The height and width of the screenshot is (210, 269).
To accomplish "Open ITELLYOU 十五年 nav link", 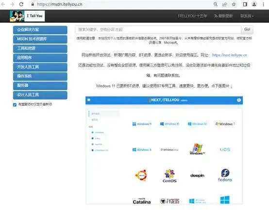I will (x=192, y=16).
